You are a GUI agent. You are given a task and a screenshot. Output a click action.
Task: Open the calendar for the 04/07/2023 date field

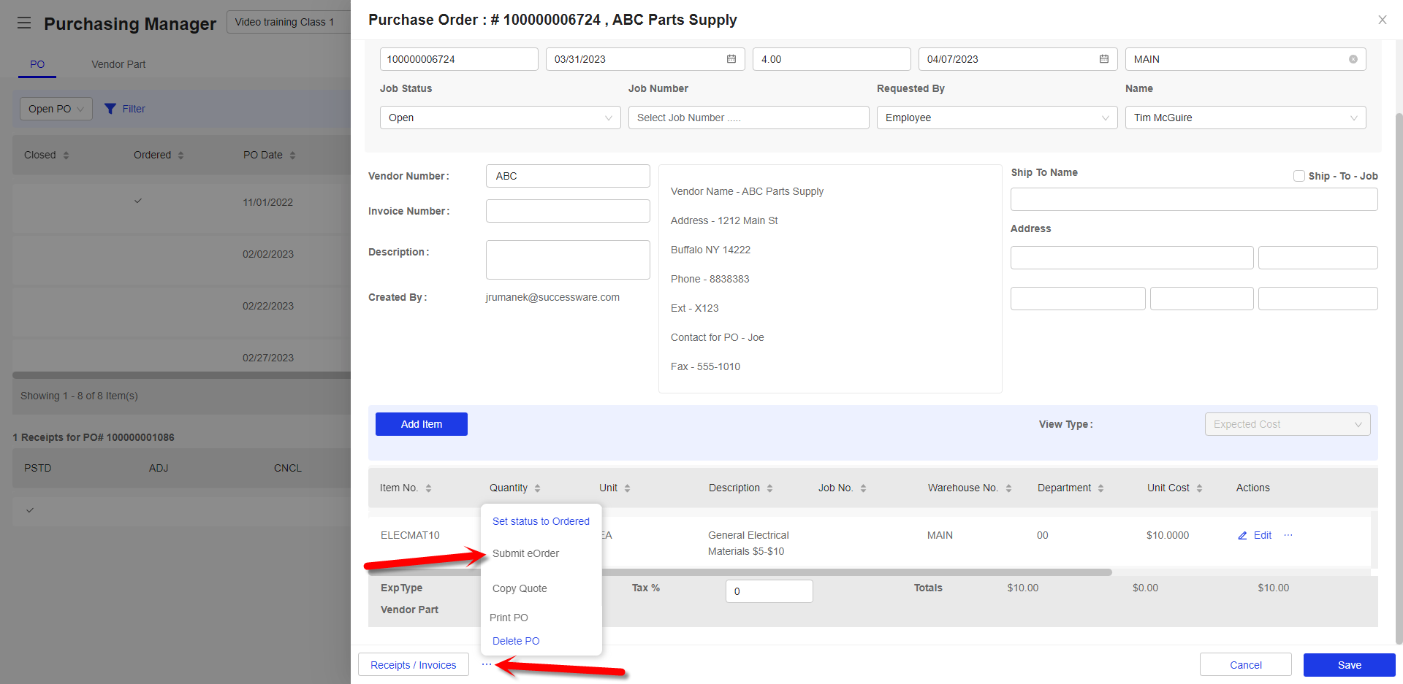tap(1103, 58)
